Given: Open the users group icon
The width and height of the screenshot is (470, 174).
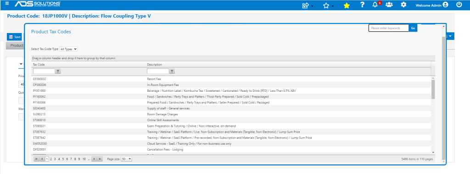Looking at the screenshot, I should point(389,5).
